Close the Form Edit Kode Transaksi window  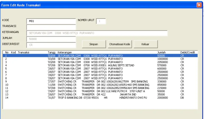tap(199, 5)
